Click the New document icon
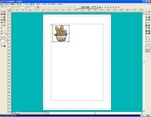Image resolution: width=151 pixels, height=117 pixels. [x=2, y=12]
